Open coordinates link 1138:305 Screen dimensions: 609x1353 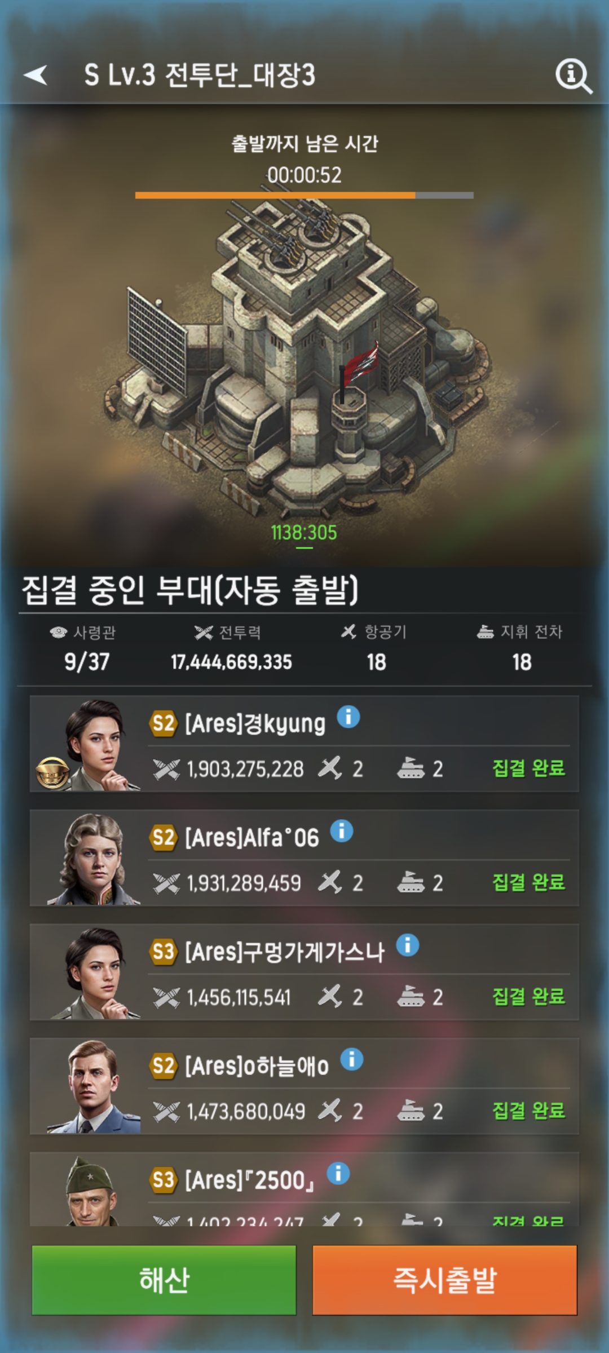click(304, 533)
